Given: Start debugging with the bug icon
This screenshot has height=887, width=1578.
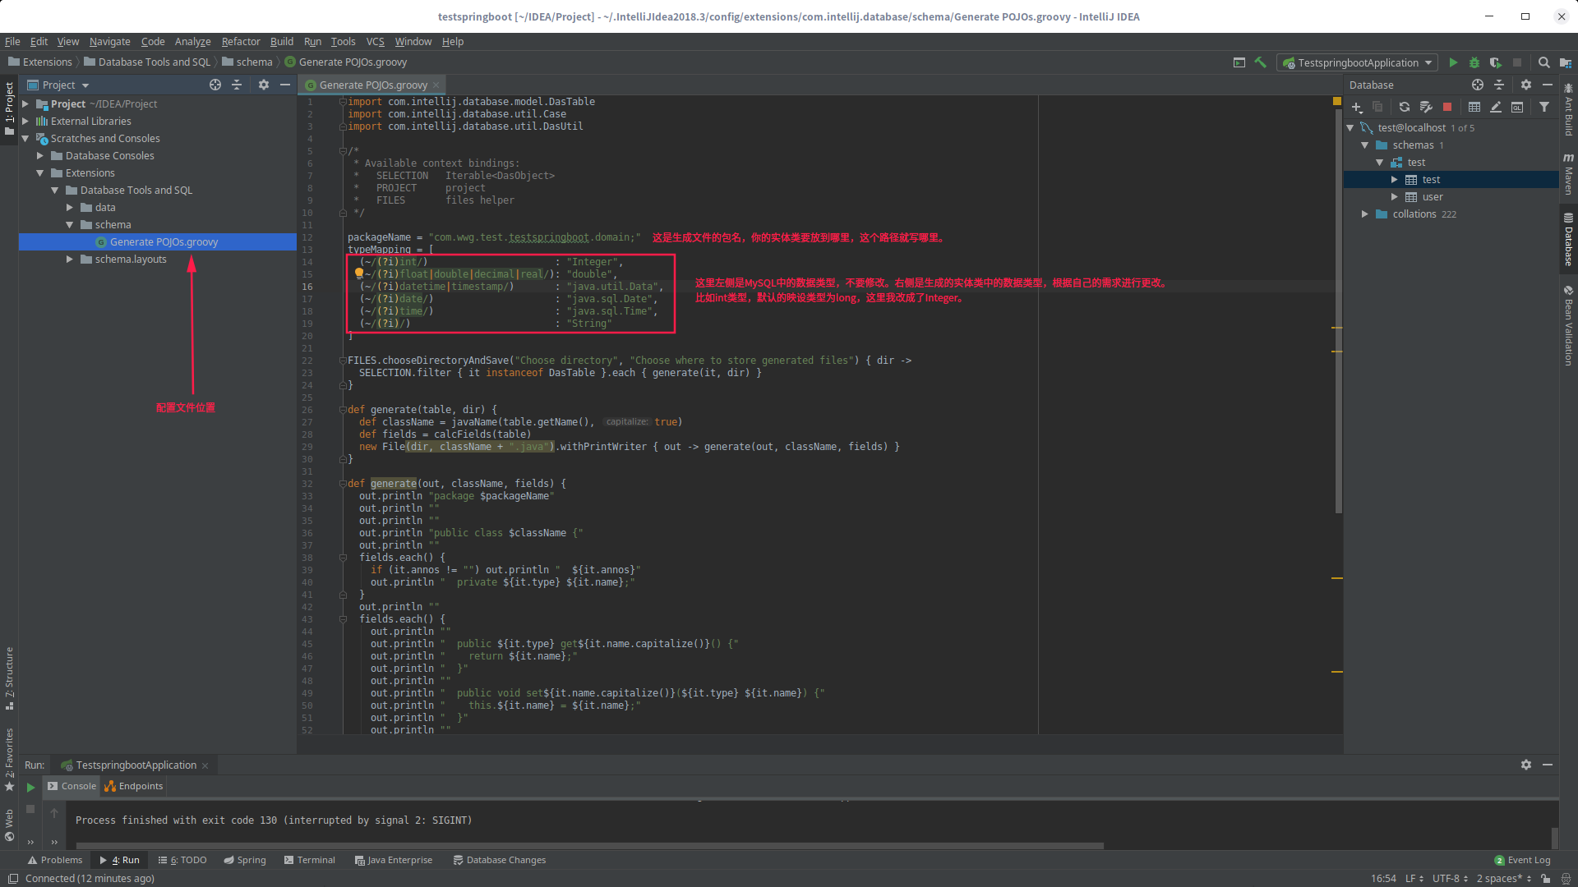Looking at the screenshot, I should coord(1474,62).
